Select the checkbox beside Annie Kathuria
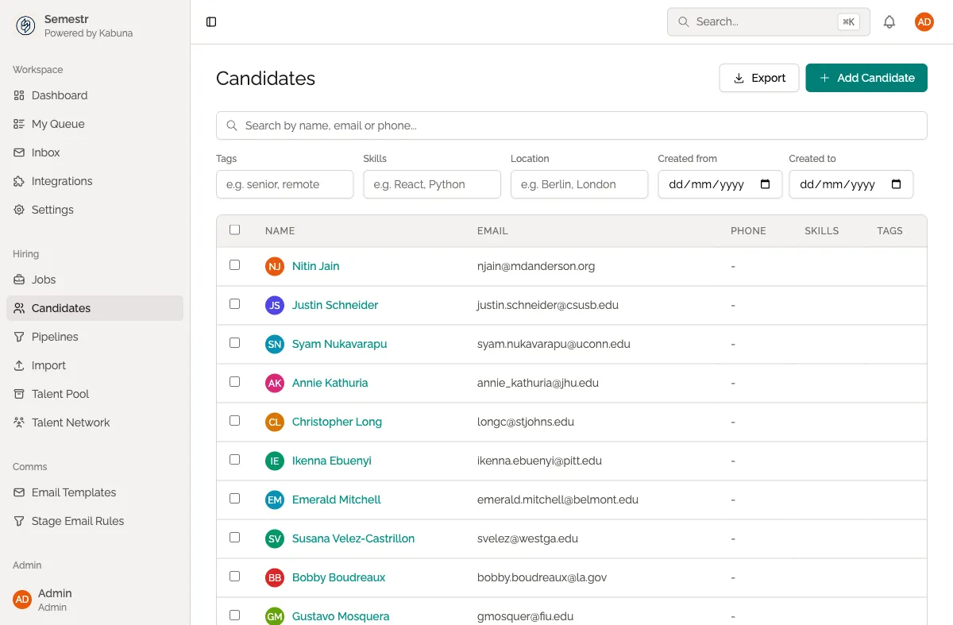953x625 pixels. (234, 382)
